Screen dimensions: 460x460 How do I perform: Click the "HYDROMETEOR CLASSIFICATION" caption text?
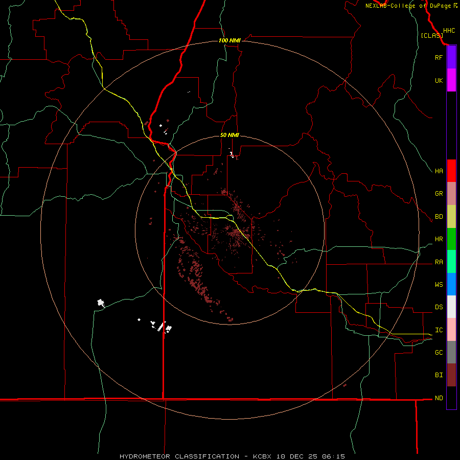[x=179, y=456]
